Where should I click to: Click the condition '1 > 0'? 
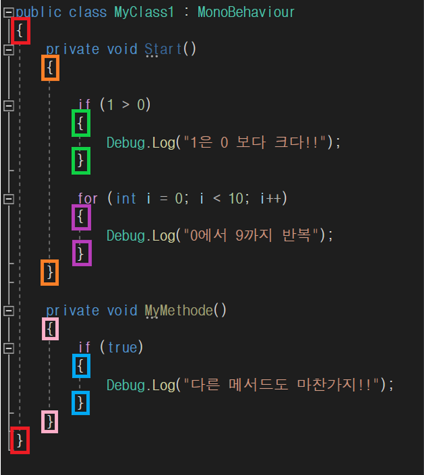coord(126,105)
